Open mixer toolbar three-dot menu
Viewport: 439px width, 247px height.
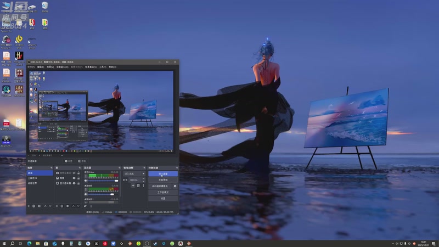point(91,206)
